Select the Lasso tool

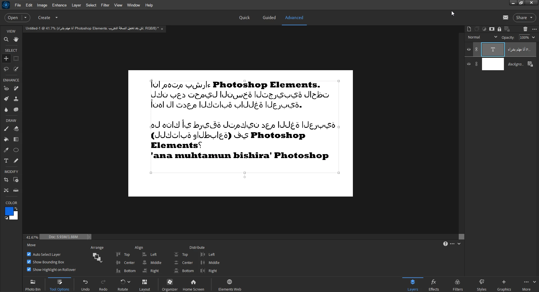pyautogui.click(x=6, y=69)
